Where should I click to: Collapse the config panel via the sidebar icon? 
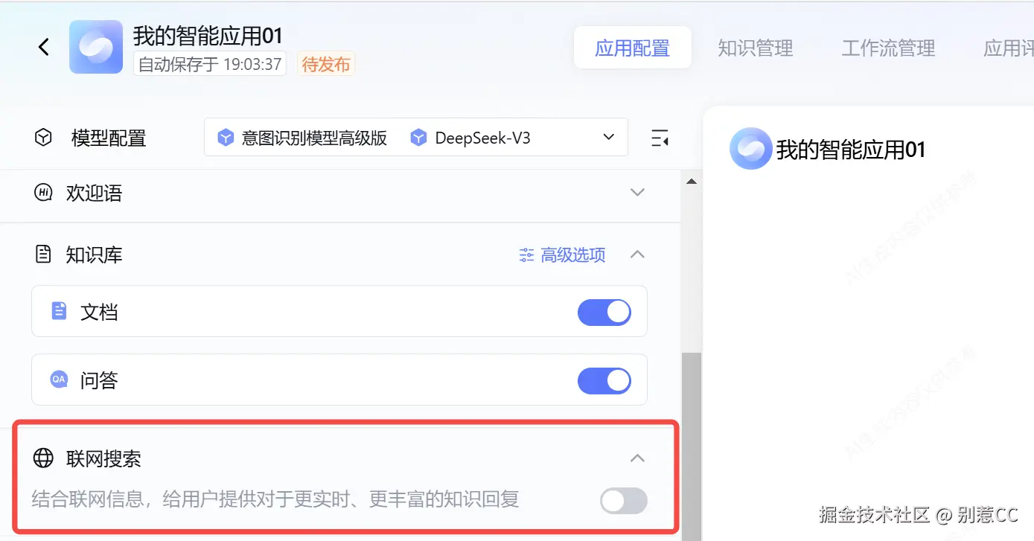[659, 138]
